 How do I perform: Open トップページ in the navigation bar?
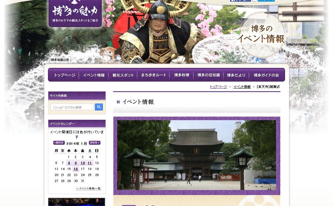[65, 75]
